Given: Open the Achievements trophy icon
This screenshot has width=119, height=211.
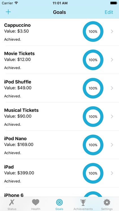Looking at the screenshot, I should pos(83,203).
